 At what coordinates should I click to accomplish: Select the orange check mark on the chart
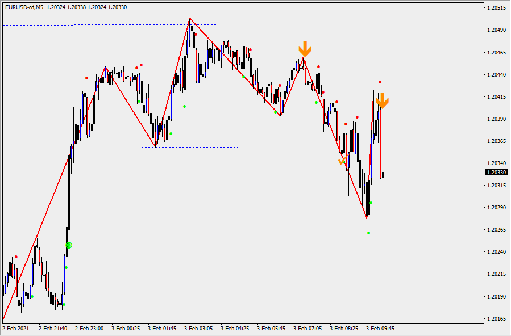343,160
